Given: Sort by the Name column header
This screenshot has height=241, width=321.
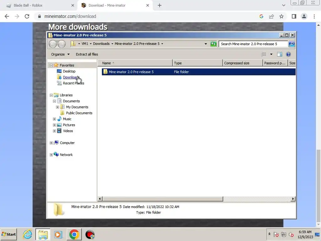Looking at the screenshot, I should (x=135, y=63).
